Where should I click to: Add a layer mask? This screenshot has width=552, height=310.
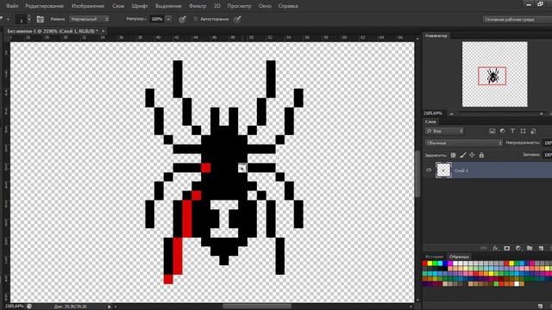pos(507,248)
